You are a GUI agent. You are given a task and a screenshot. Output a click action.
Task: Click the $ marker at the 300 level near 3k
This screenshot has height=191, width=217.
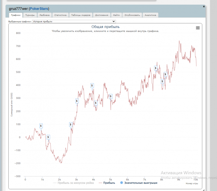tap(77, 101)
